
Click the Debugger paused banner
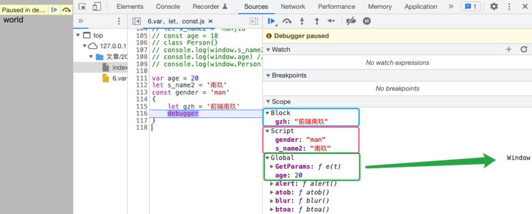click(x=397, y=36)
